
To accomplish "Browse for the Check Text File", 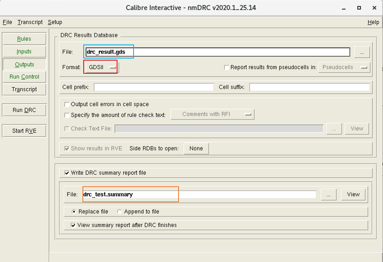I will click(x=334, y=129).
